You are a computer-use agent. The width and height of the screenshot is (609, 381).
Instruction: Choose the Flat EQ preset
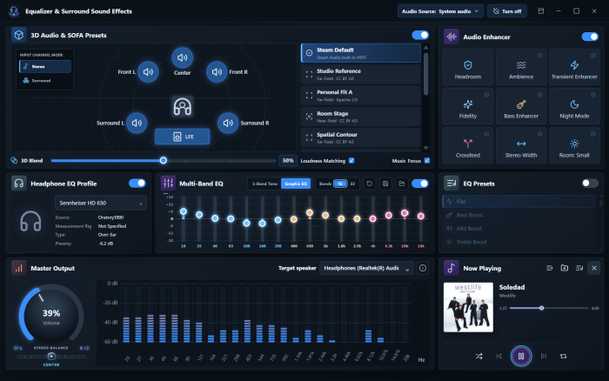519,201
